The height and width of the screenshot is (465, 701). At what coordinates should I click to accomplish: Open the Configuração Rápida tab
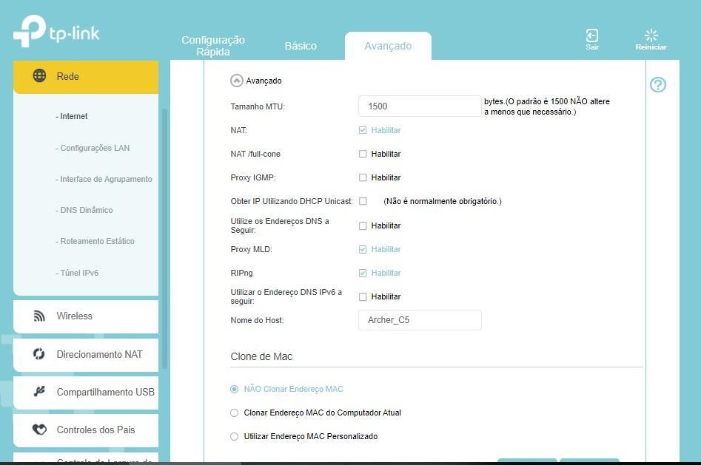tap(213, 46)
